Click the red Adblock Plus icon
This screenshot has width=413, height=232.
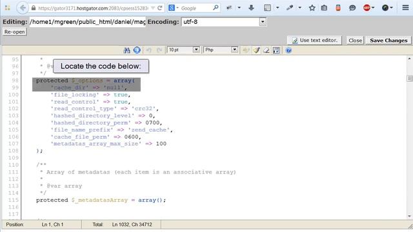(367, 8)
